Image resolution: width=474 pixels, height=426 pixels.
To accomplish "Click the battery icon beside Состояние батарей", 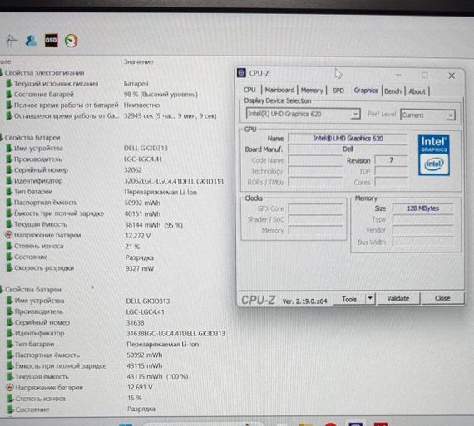I will [9, 94].
